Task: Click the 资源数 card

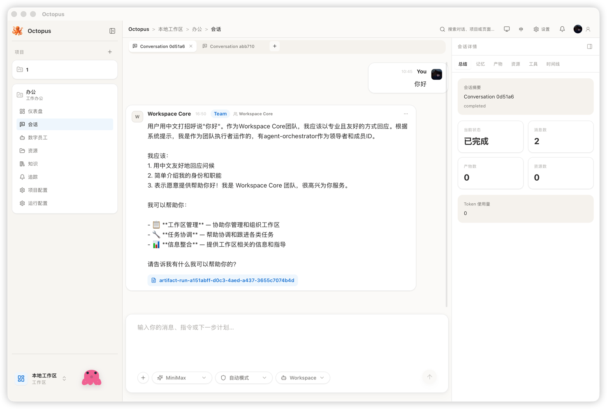Action: [x=561, y=173]
